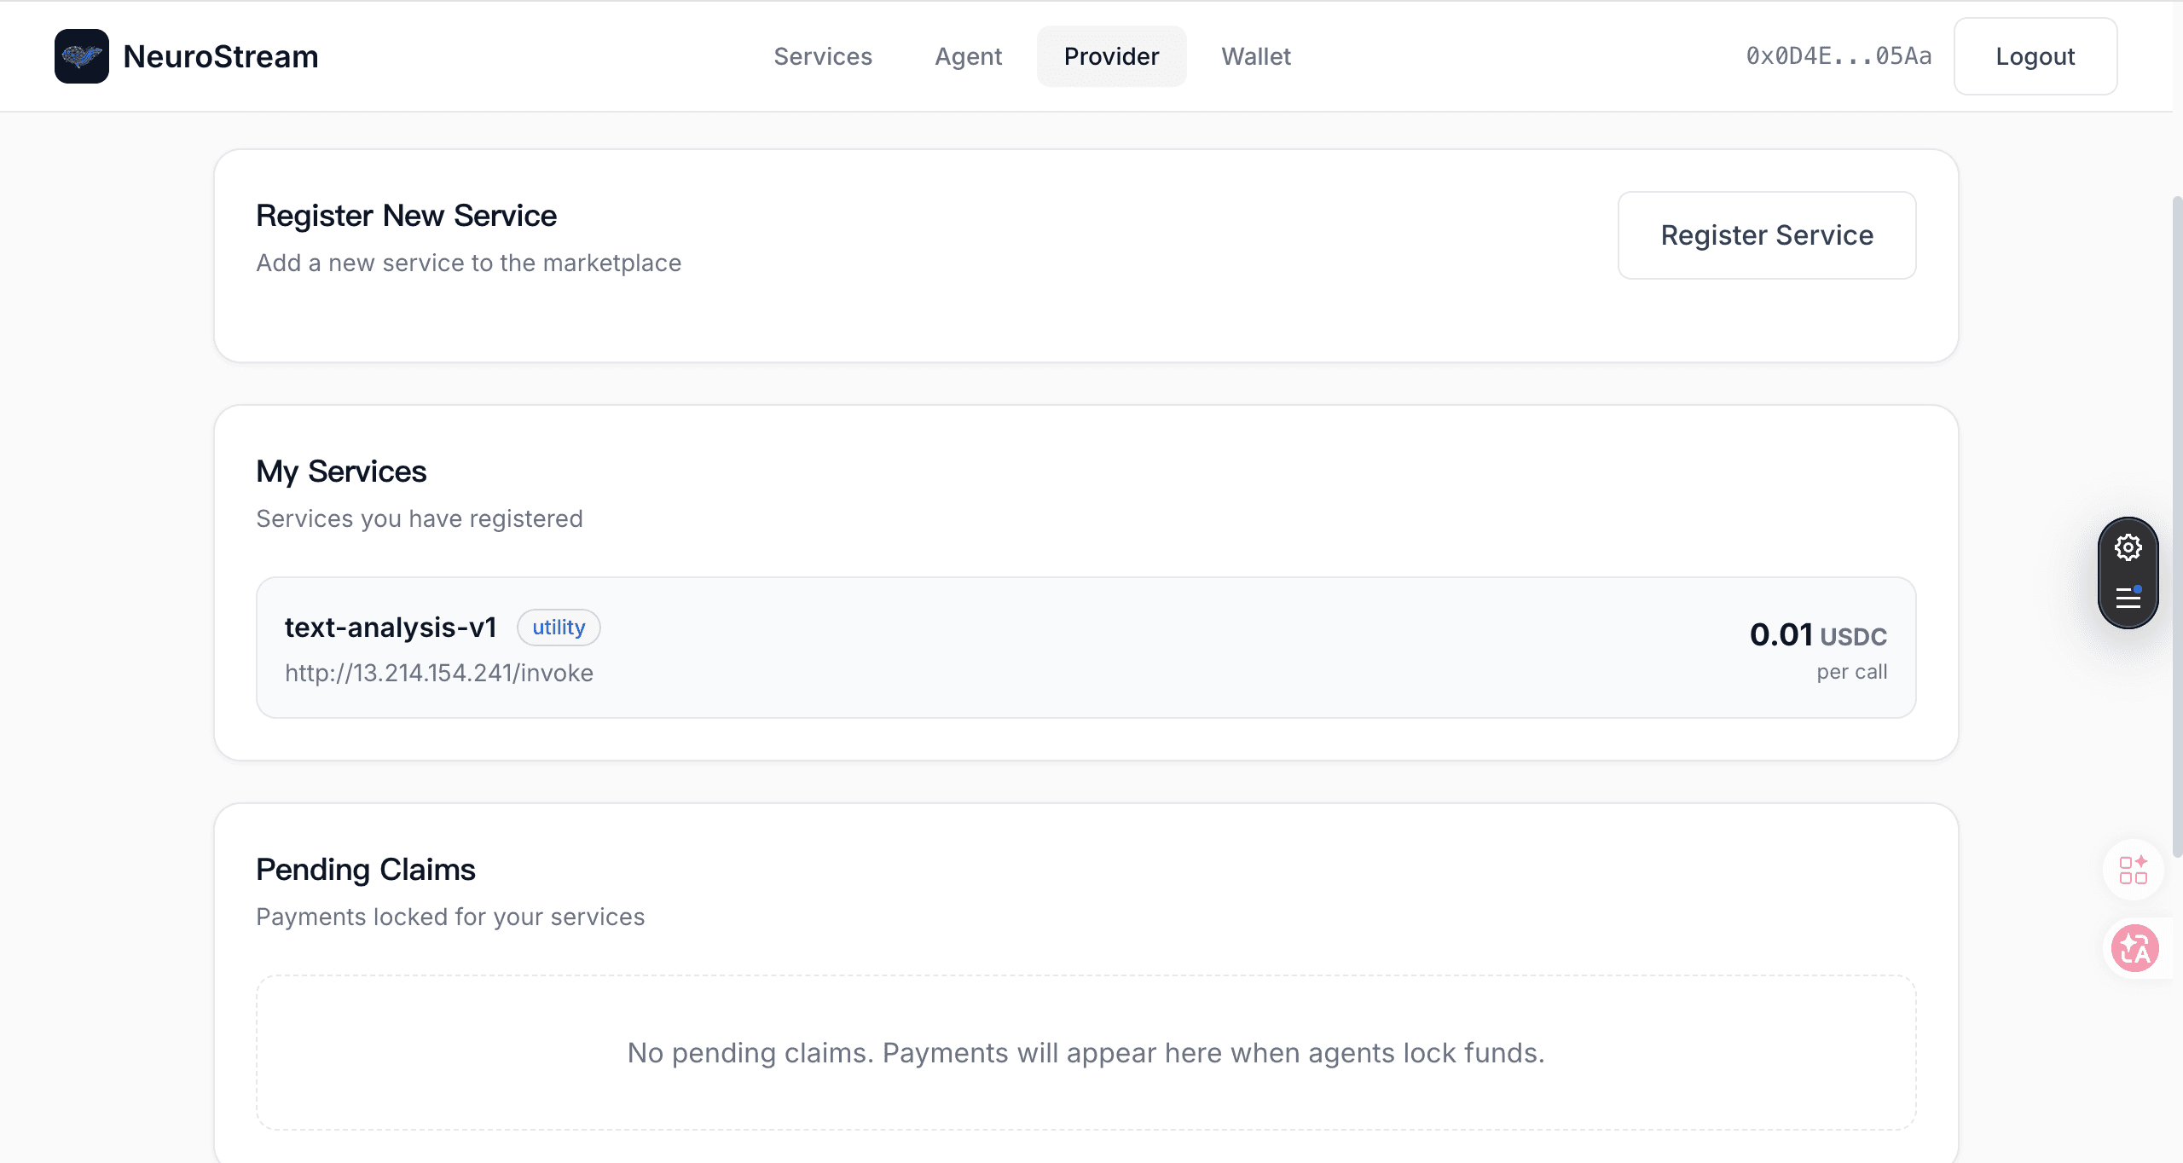Click the NeuroStream brand name
The height and width of the screenshot is (1163, 2183).
click(x=221, y=56)
